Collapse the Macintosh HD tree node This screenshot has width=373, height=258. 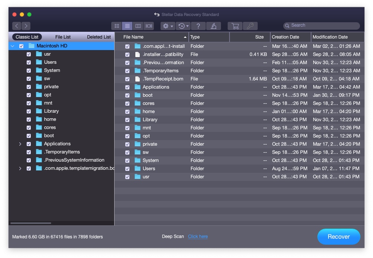[x=13, y=46]
